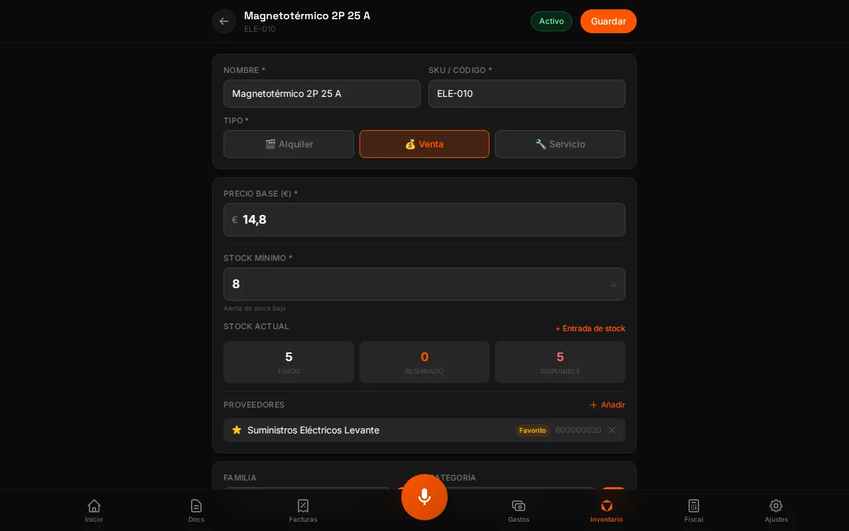
Task: Select Inventario in bottom navigation
Action: (x=606, y=510)
